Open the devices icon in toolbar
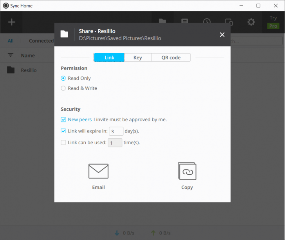The width and height of the screenshot is (285, 240). click(229, 22)
